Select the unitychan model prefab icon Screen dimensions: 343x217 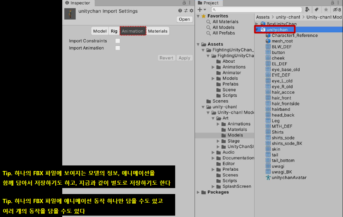263,30
